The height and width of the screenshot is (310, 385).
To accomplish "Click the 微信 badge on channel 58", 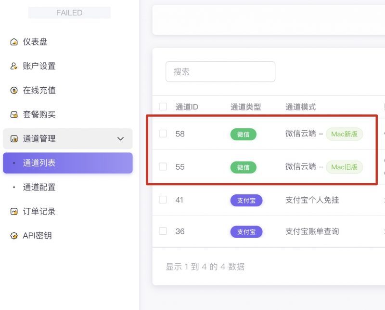I will (x=244, y=134).
